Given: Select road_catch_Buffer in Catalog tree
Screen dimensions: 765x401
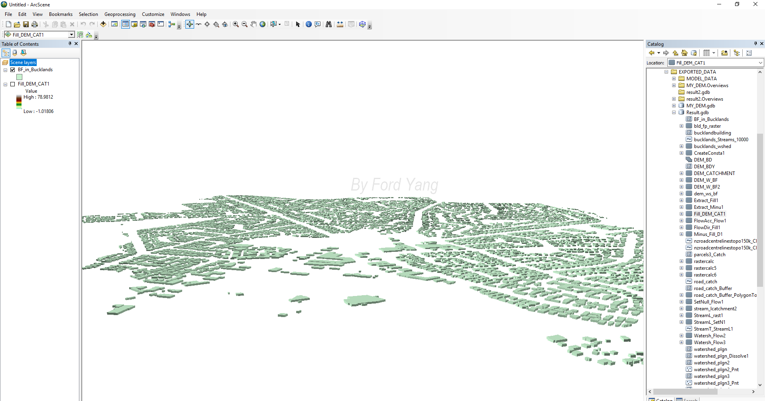Looking at the screenshot, I should 713,288.
